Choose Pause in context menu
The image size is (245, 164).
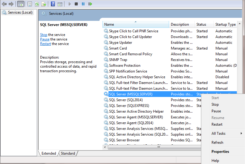point(216,111)
